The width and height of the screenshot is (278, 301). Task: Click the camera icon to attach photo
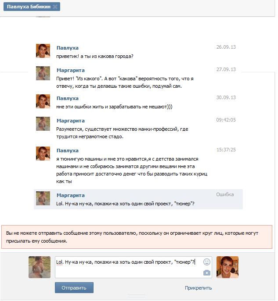coord(207,272)
